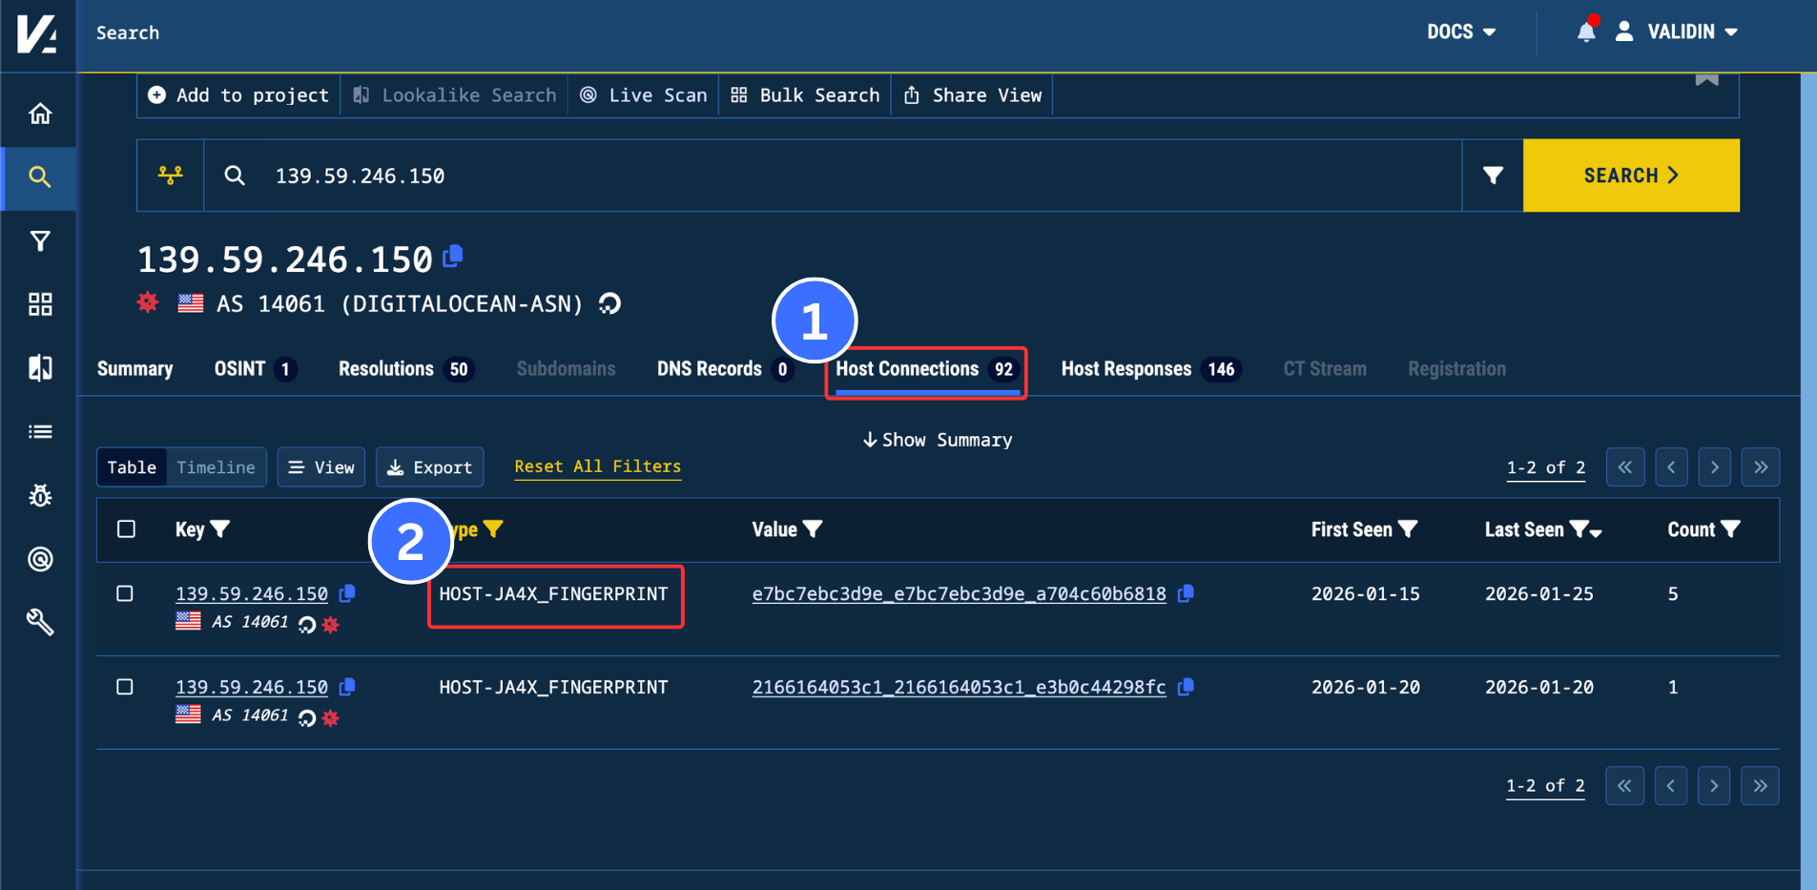This screenshot has width=1817, height=890.
Task: Check the checkbox on the second fingerprint row
Action: pos(125,686)
